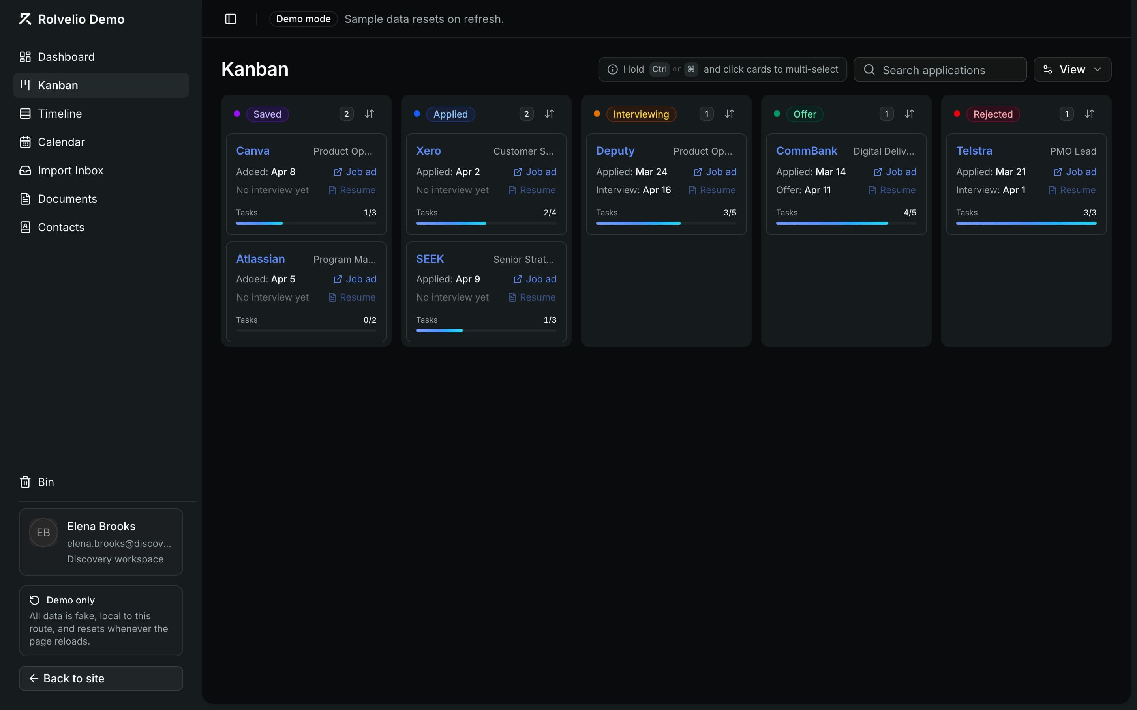Navigate to Documents
This screenshot has height=710, width=1137.
pos(101,199)
